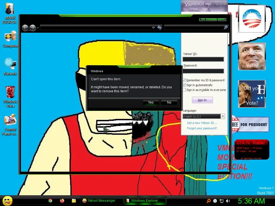Click the Explorer back arrow button
The width and height of the screenshot is (275, 206).
tap(25, 28)
